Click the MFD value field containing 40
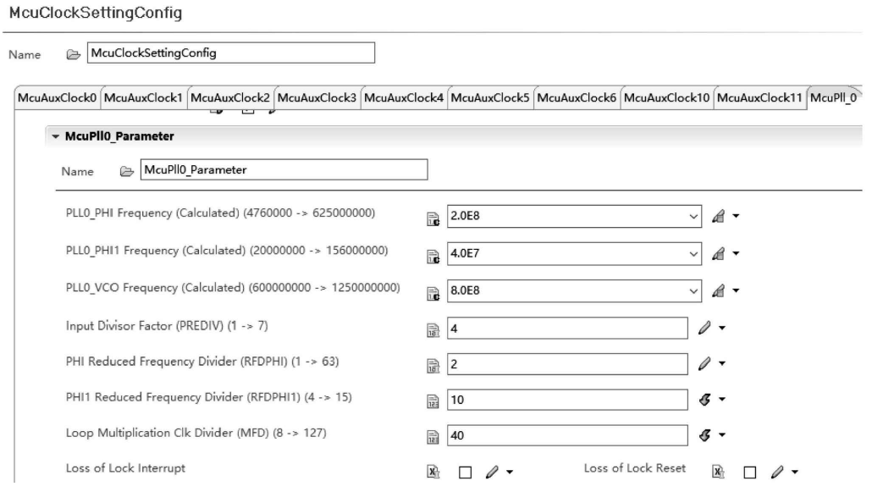Image resolution: width=872 pixels, height=492 pixels. click(567, 435)
